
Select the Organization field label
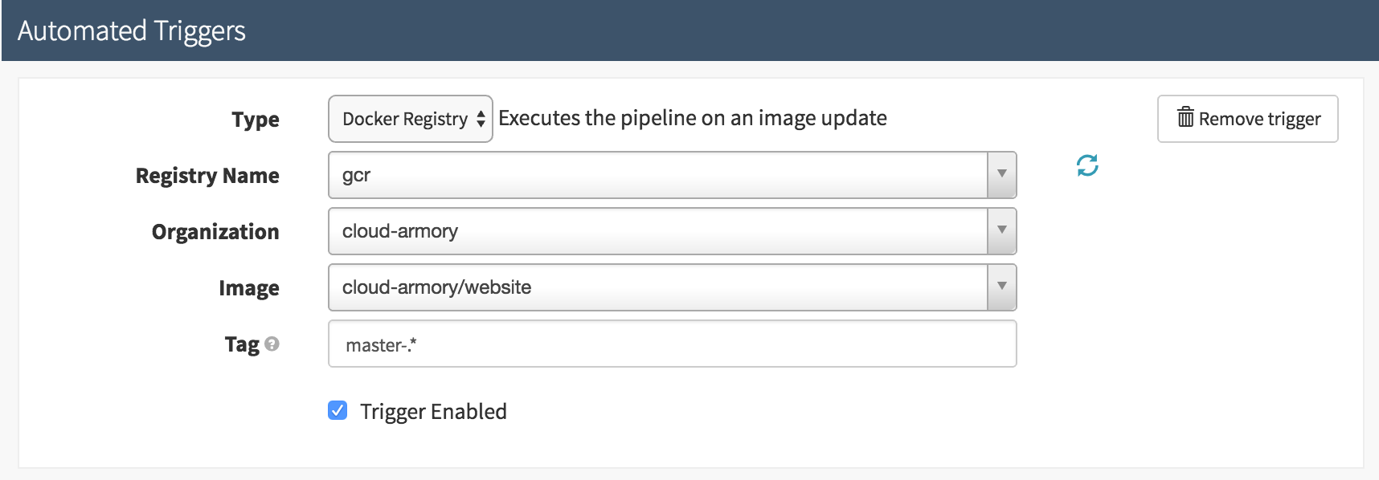pos(215,232)
